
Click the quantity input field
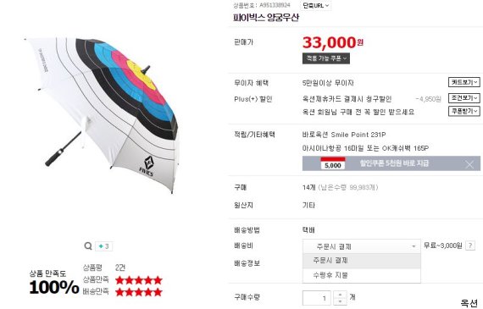[x=317, y=298]
